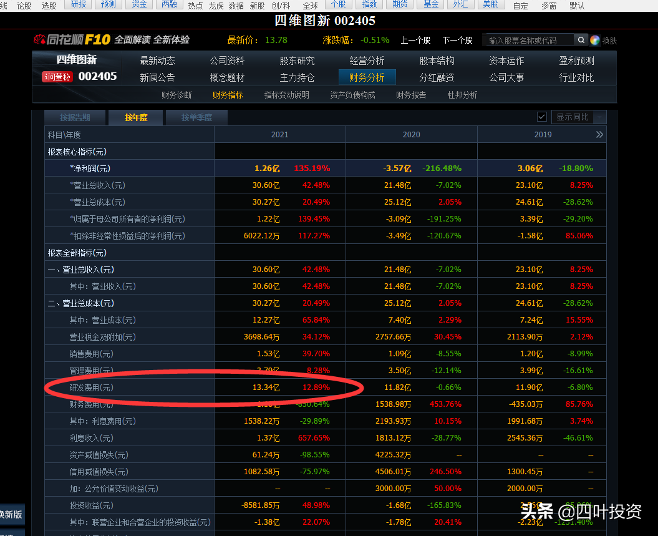
Task: Switch to 按报告期 tab
Action: [75, 117]
